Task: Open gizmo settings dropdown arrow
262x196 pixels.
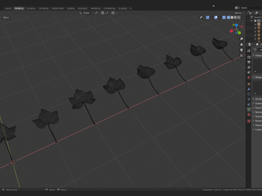Action: pyautogui.click(x=211, y=17)
